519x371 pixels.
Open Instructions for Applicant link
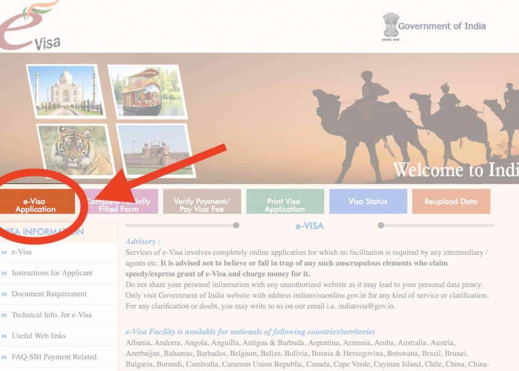[52, 273]
